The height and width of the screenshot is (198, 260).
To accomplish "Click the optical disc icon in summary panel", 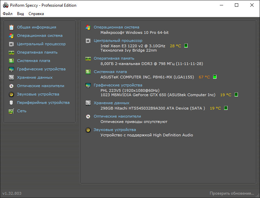I will coord(88,117).
